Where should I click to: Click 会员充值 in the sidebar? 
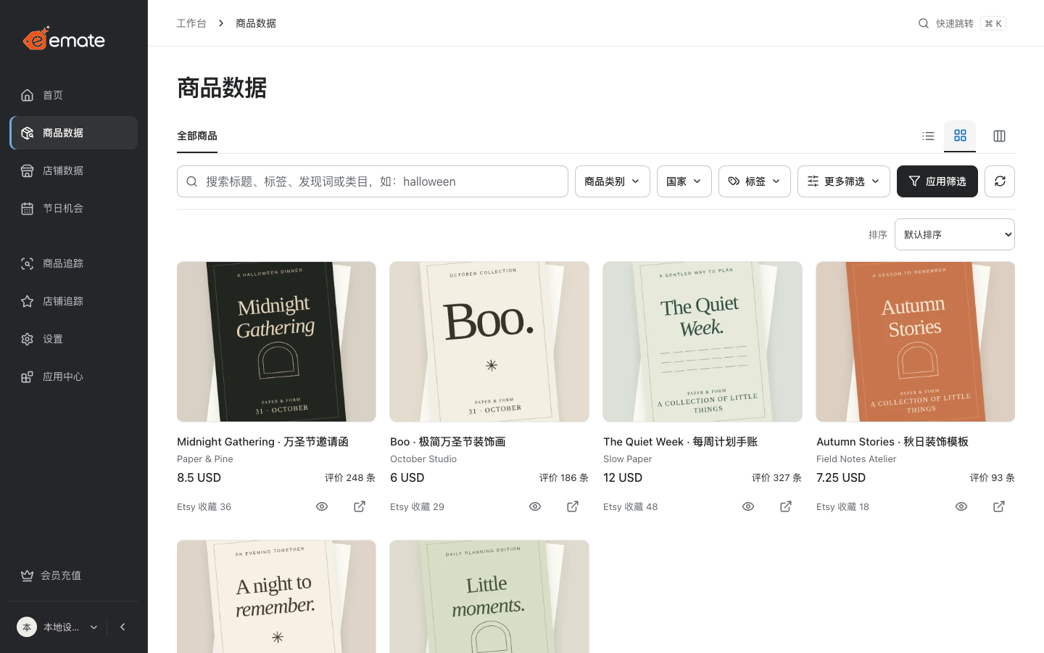(74, 575)
